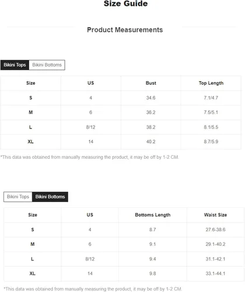Click the Bust column header
Screen dimensions: 245x292
click(151, 83)
